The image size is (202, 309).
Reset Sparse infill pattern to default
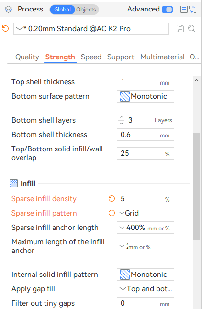pyautogui.click(x=112, y=213)
